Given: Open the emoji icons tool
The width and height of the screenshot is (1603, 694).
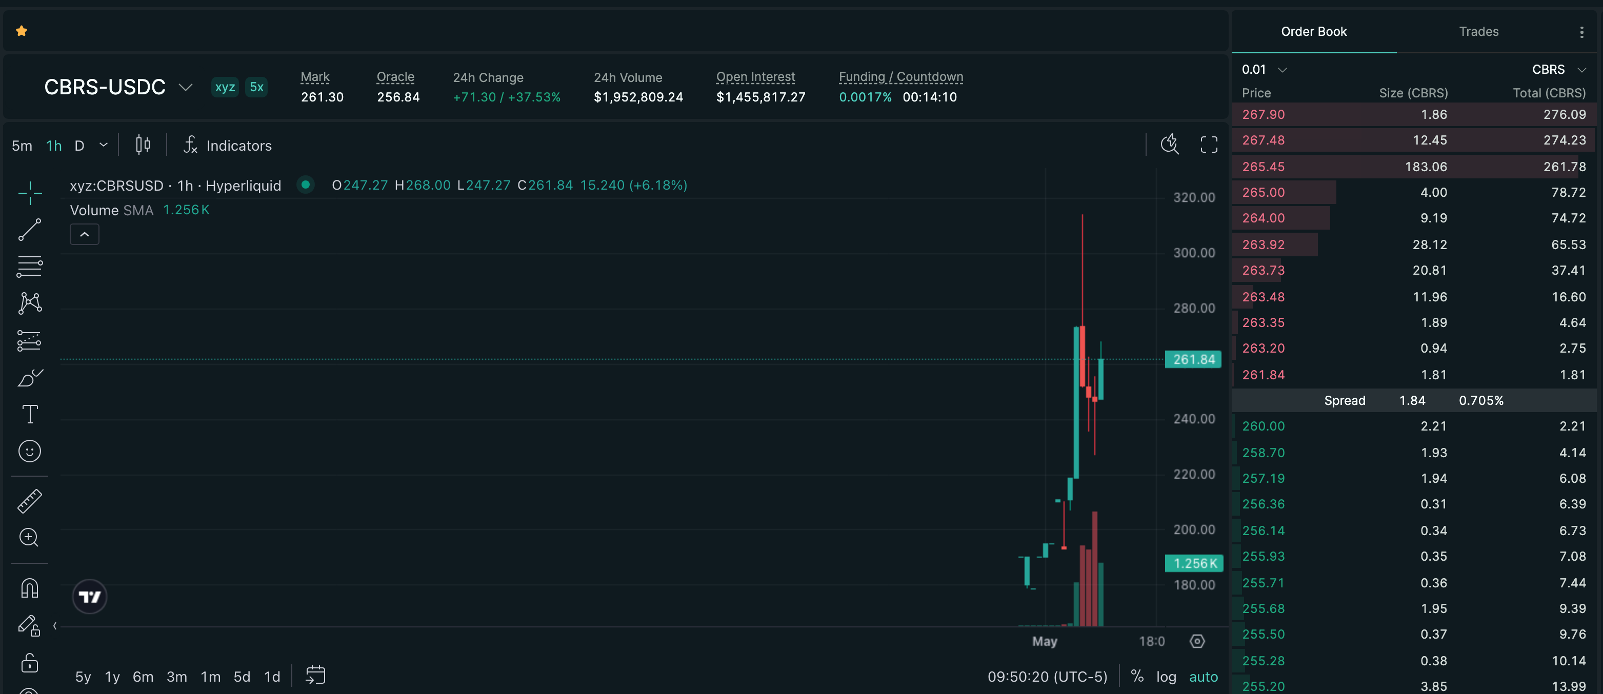Looking at the screenshot, I should click(x=30, y=451).
